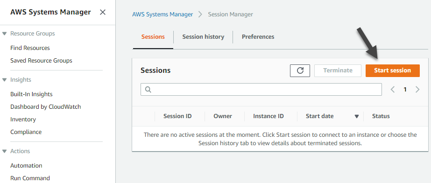Open Inventory in sidebar
The width and height of the screenshot is (431, 183).
coord(23,119)
